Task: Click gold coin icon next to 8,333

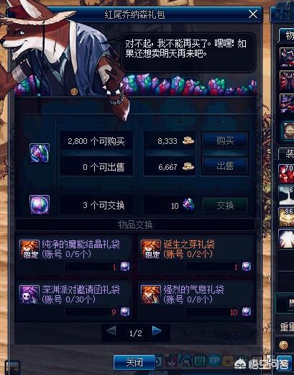Action: coord(188,140)
